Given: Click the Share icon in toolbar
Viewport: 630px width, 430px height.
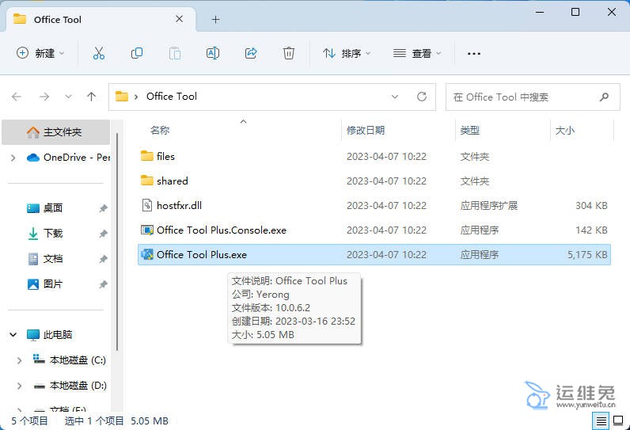Looking at the screenshot, I should pos(251,53).
